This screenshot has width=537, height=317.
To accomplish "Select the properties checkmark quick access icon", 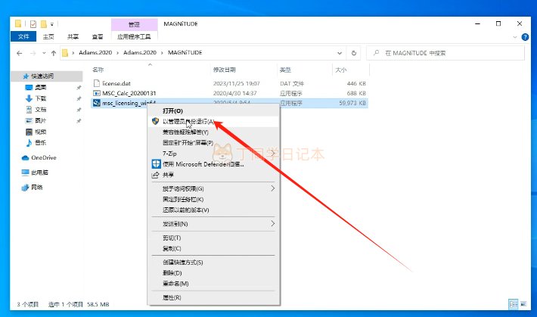I will pos(33,24).
